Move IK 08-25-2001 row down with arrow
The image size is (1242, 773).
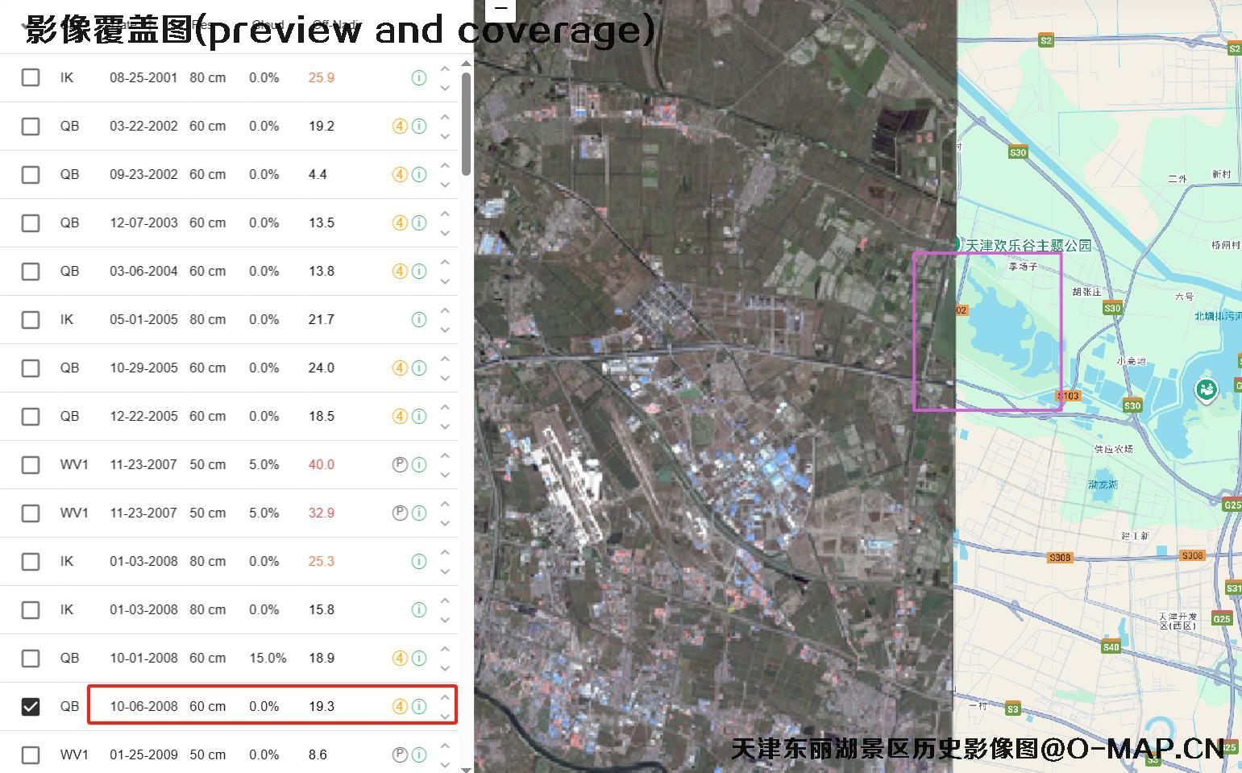[445, 88]
